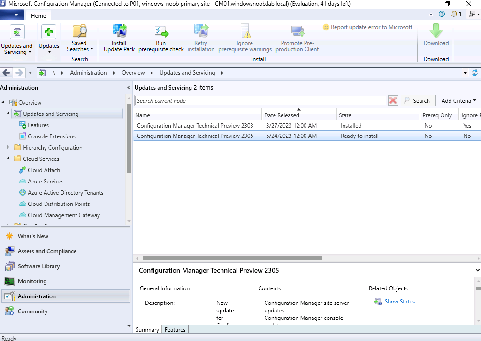
Task: Open the notifications bell icon
Action: tap(454, 14)
